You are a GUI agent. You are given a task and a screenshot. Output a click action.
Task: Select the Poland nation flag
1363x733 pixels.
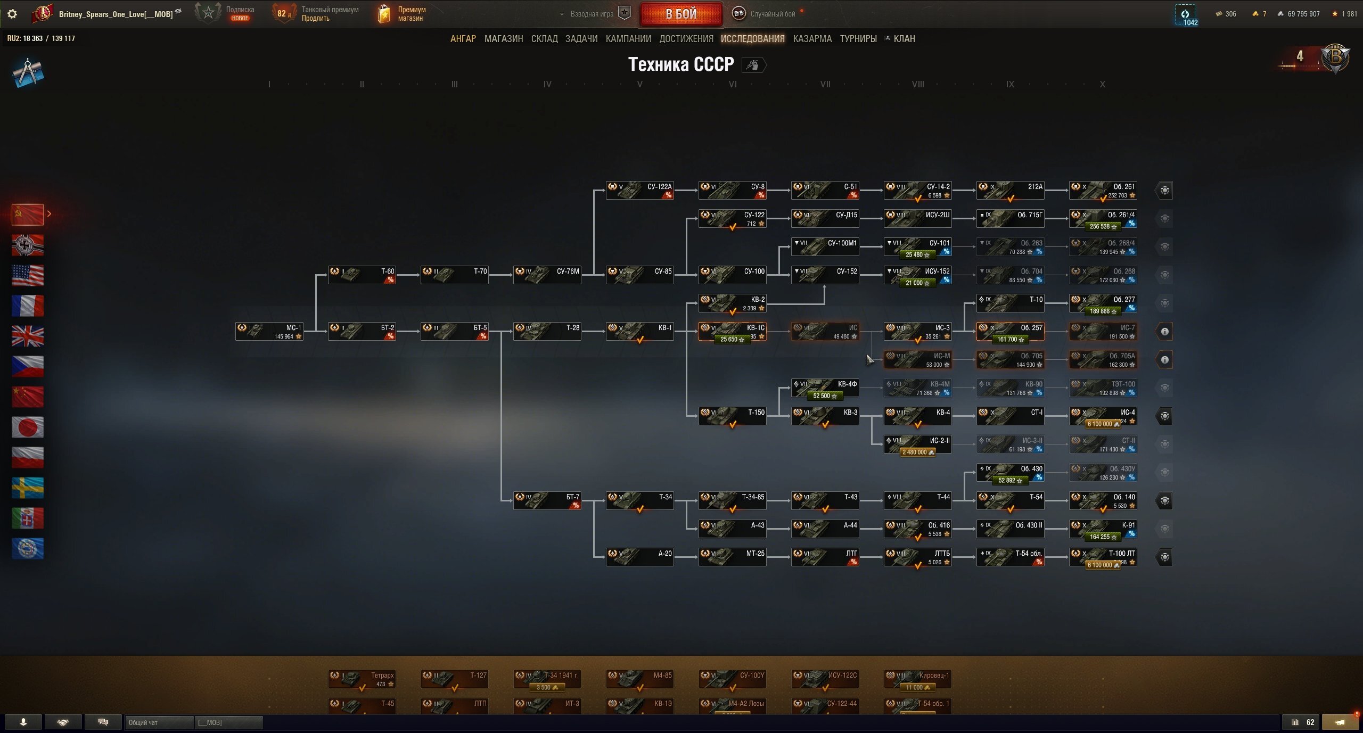(x=28, y=457)
